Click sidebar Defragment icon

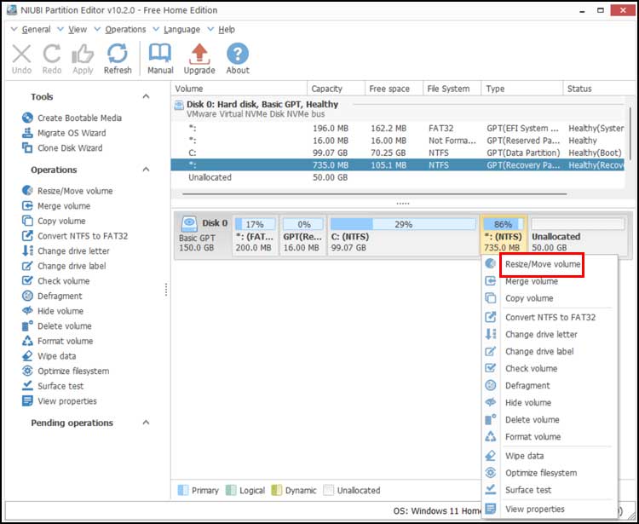pos(27,296)
